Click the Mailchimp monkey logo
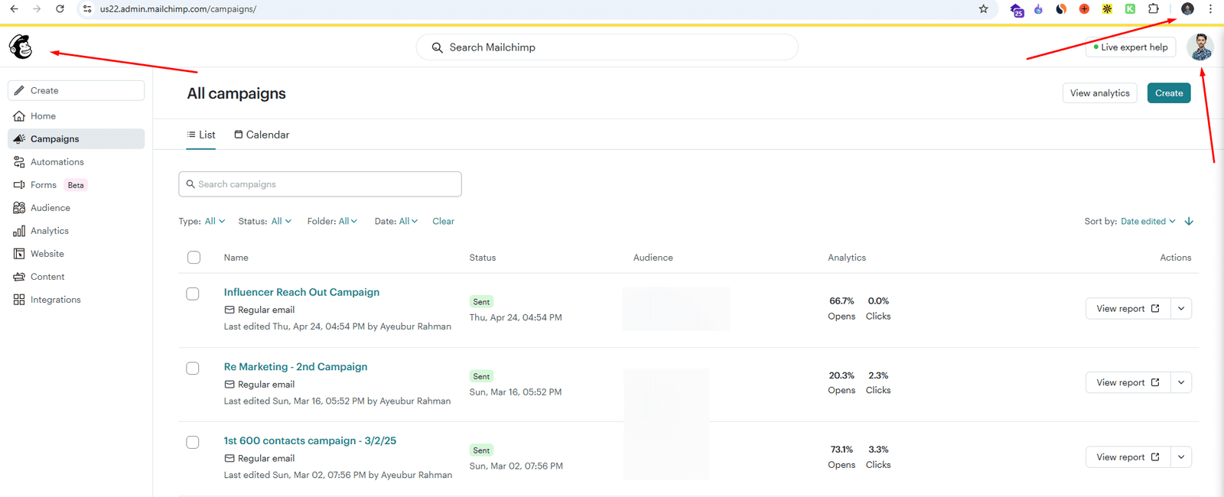The image size is (1224, 497). coord(21,47)
